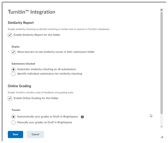Image resolution: width=168 pixels, height=143 pixels.
Task: Click the scrollbar down arrow
Action: tap(162, 127)
